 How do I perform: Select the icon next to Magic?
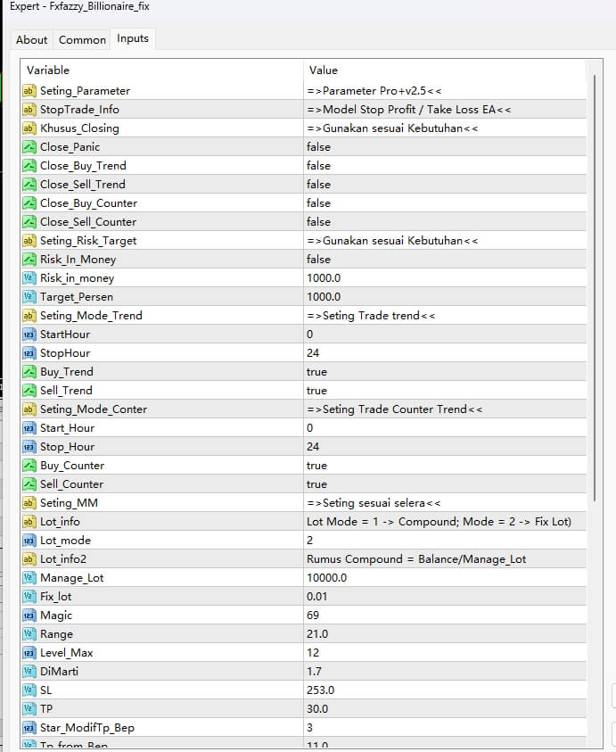pyautogui.click(x=29, y=616)
